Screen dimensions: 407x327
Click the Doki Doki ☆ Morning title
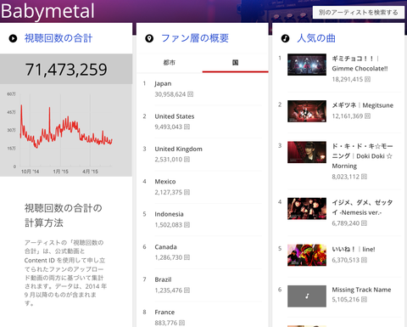click(362, 156)
